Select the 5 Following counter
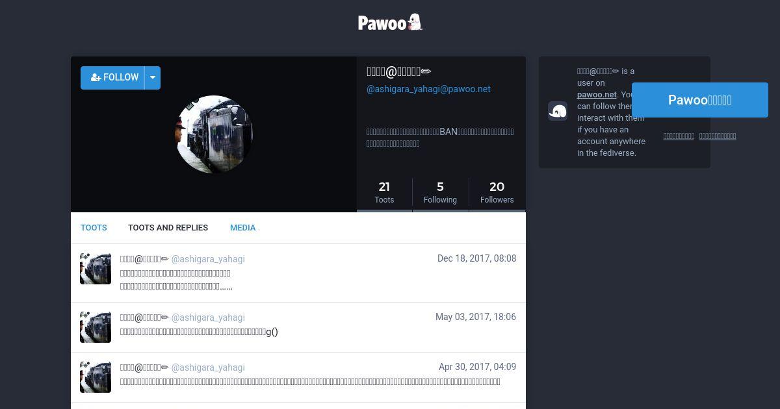This screenshot has width=780, height=409. coord(440,192)
